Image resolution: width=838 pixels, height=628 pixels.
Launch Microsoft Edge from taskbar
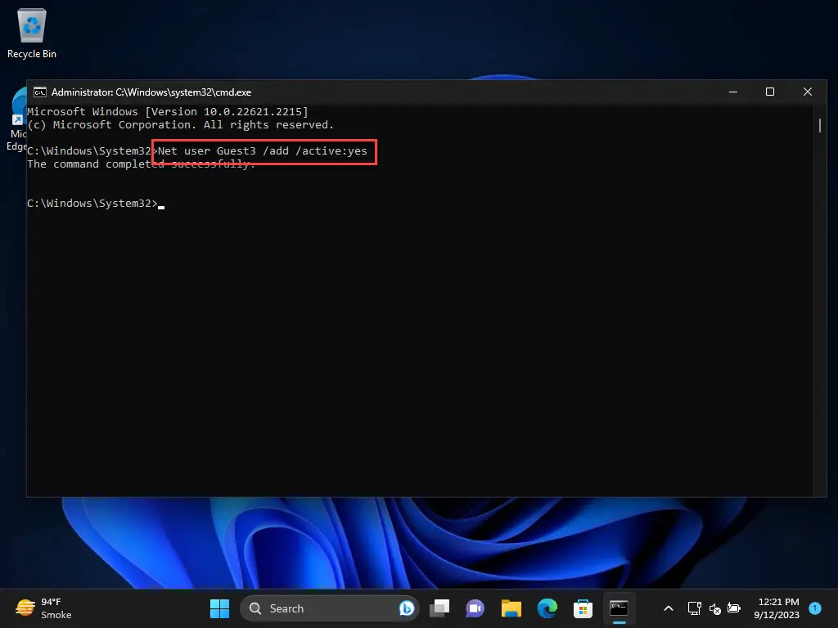click(x=547, y=608)
